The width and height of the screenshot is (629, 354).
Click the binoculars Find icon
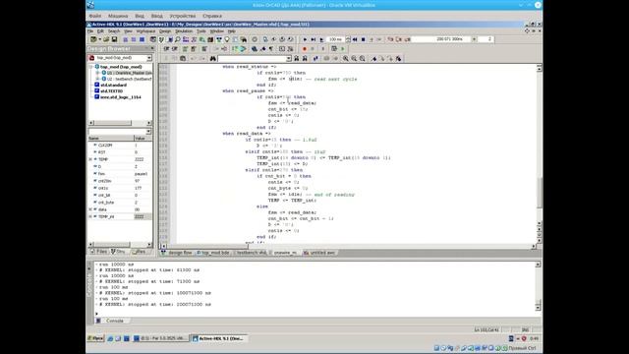click(x=212, y=59)
